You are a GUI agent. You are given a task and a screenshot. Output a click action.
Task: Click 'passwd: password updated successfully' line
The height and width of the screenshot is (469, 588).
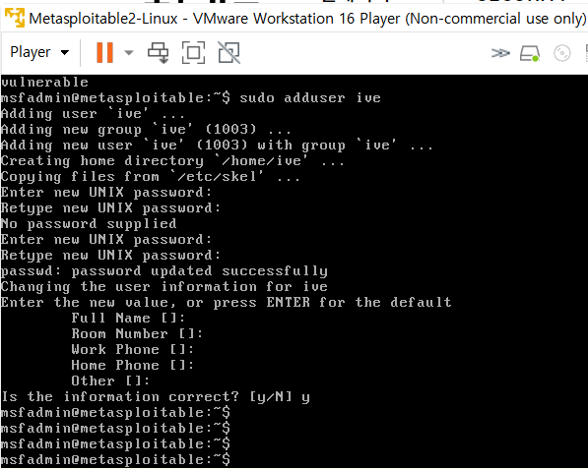pos(164,271)
